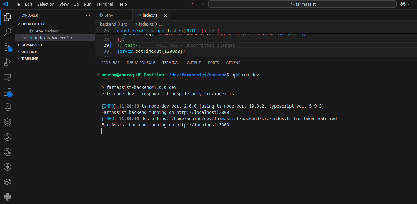Switch to the Output panel tab
417x204 pixels.
pos(194,63)
